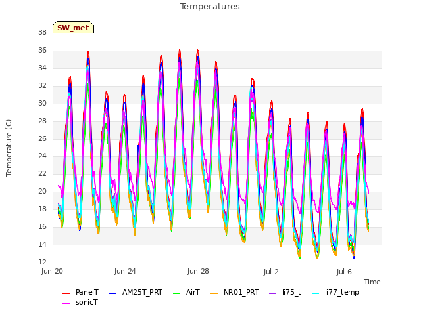The image size is (421, 315).
Task: Click the purple li75_t legend swatch
Action: pyautogui.click(x=273, y=293)
